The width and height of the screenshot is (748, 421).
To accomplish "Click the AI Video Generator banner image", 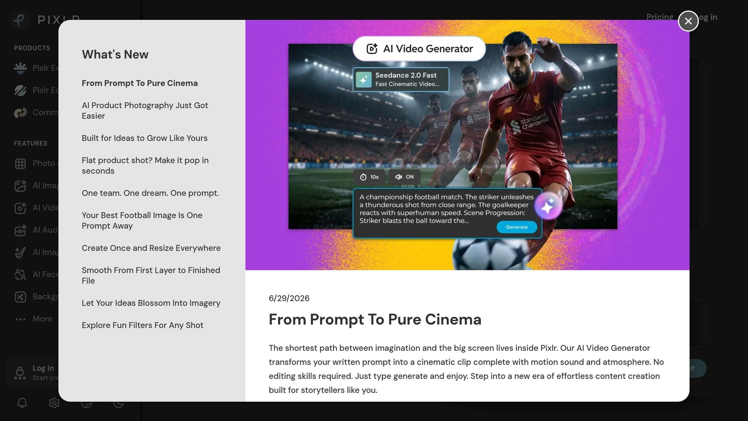I will [467, 145].
